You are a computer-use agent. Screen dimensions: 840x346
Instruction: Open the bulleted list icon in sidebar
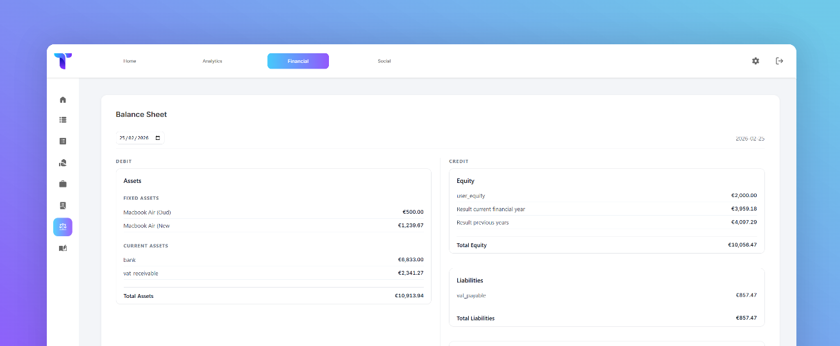(x=63, y=119)
